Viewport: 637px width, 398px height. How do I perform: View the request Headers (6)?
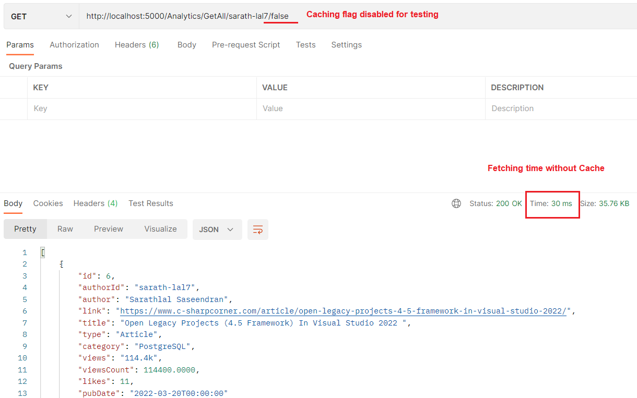[137, 45]
